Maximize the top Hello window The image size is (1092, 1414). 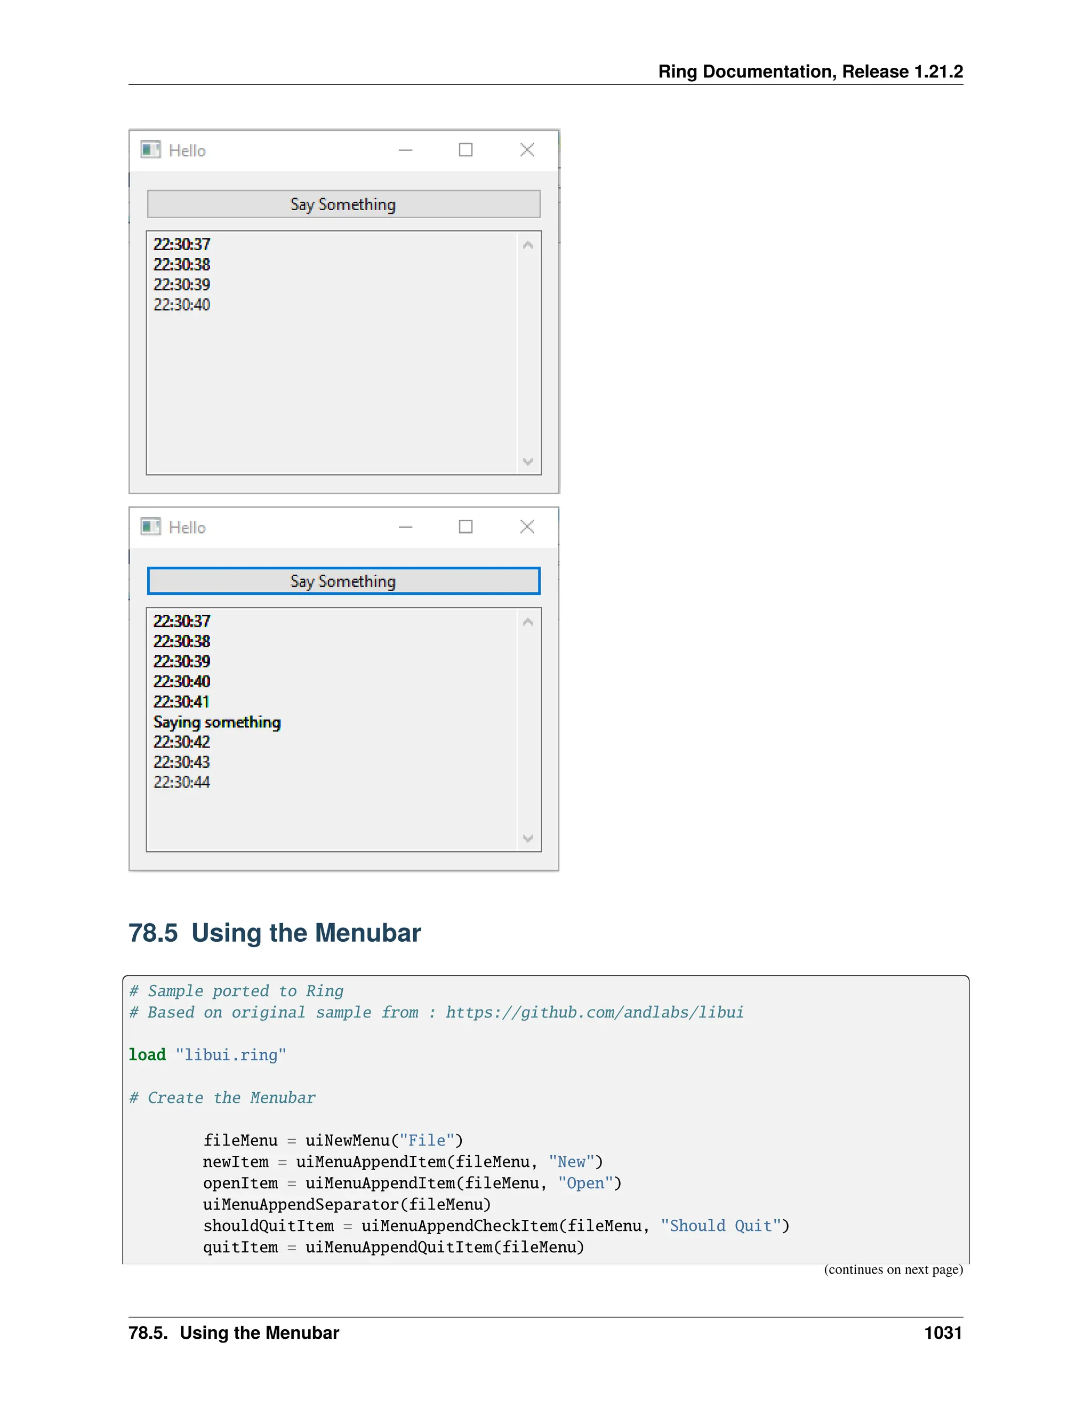[x=466, y=150]
